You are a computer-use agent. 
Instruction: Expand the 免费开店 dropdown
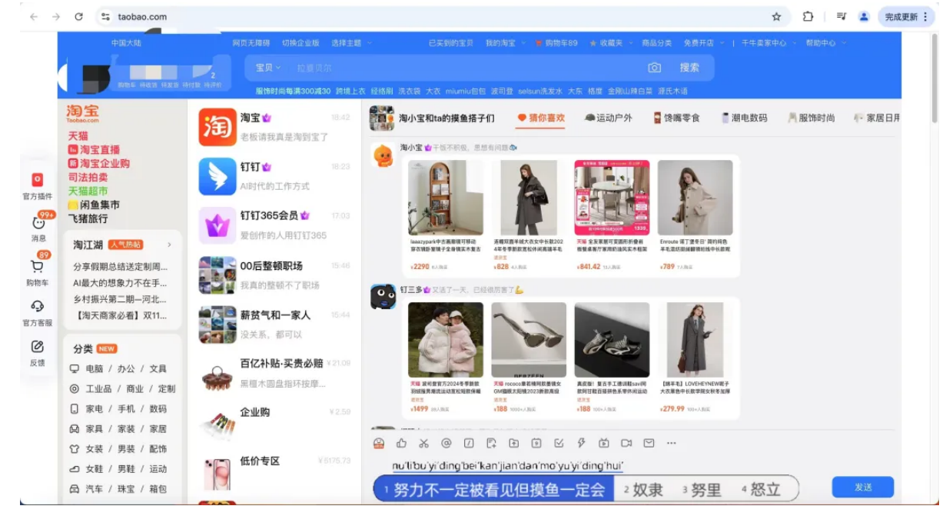703,43
